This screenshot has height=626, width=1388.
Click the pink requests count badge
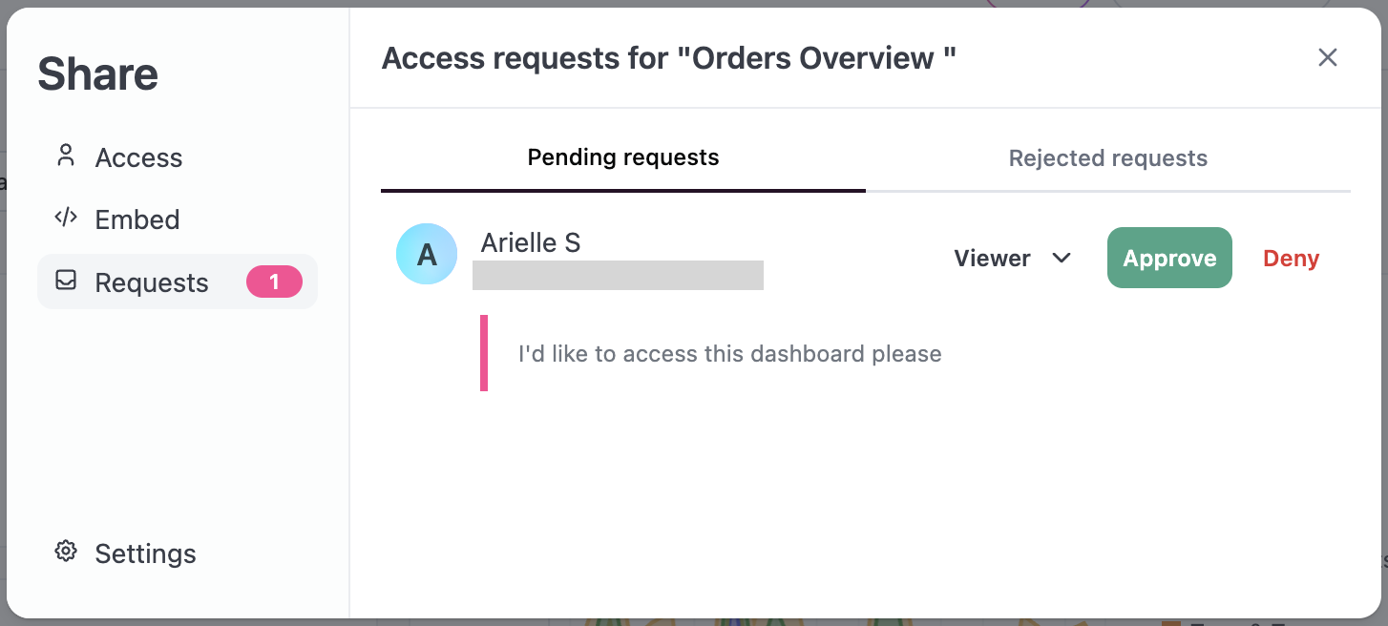point(274,282)
